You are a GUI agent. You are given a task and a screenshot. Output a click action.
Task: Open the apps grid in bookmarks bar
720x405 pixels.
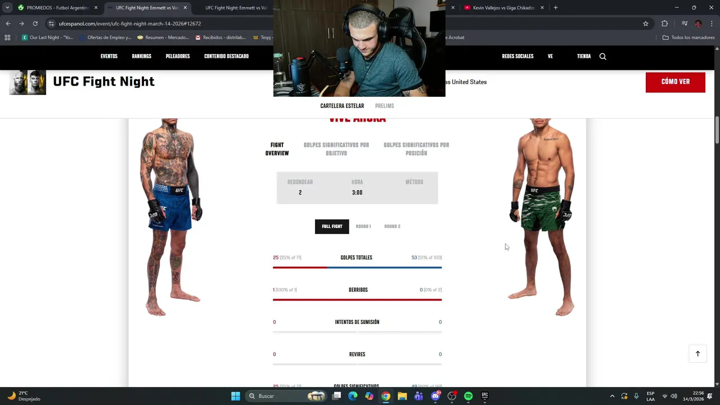[x=7, y=38]
